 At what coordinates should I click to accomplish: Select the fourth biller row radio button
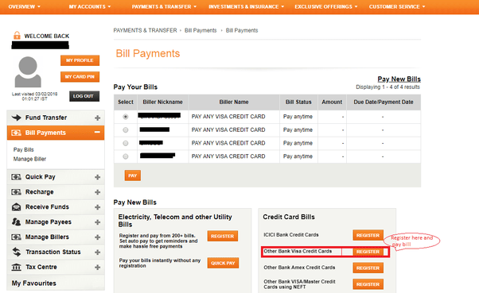[x=125, y=156]
